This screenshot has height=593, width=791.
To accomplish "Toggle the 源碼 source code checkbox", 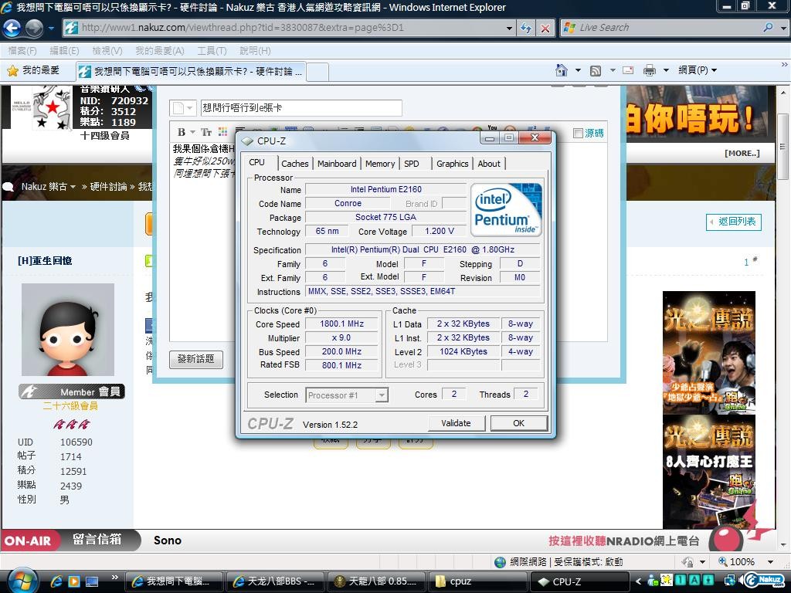I will [x=578, y=133].
